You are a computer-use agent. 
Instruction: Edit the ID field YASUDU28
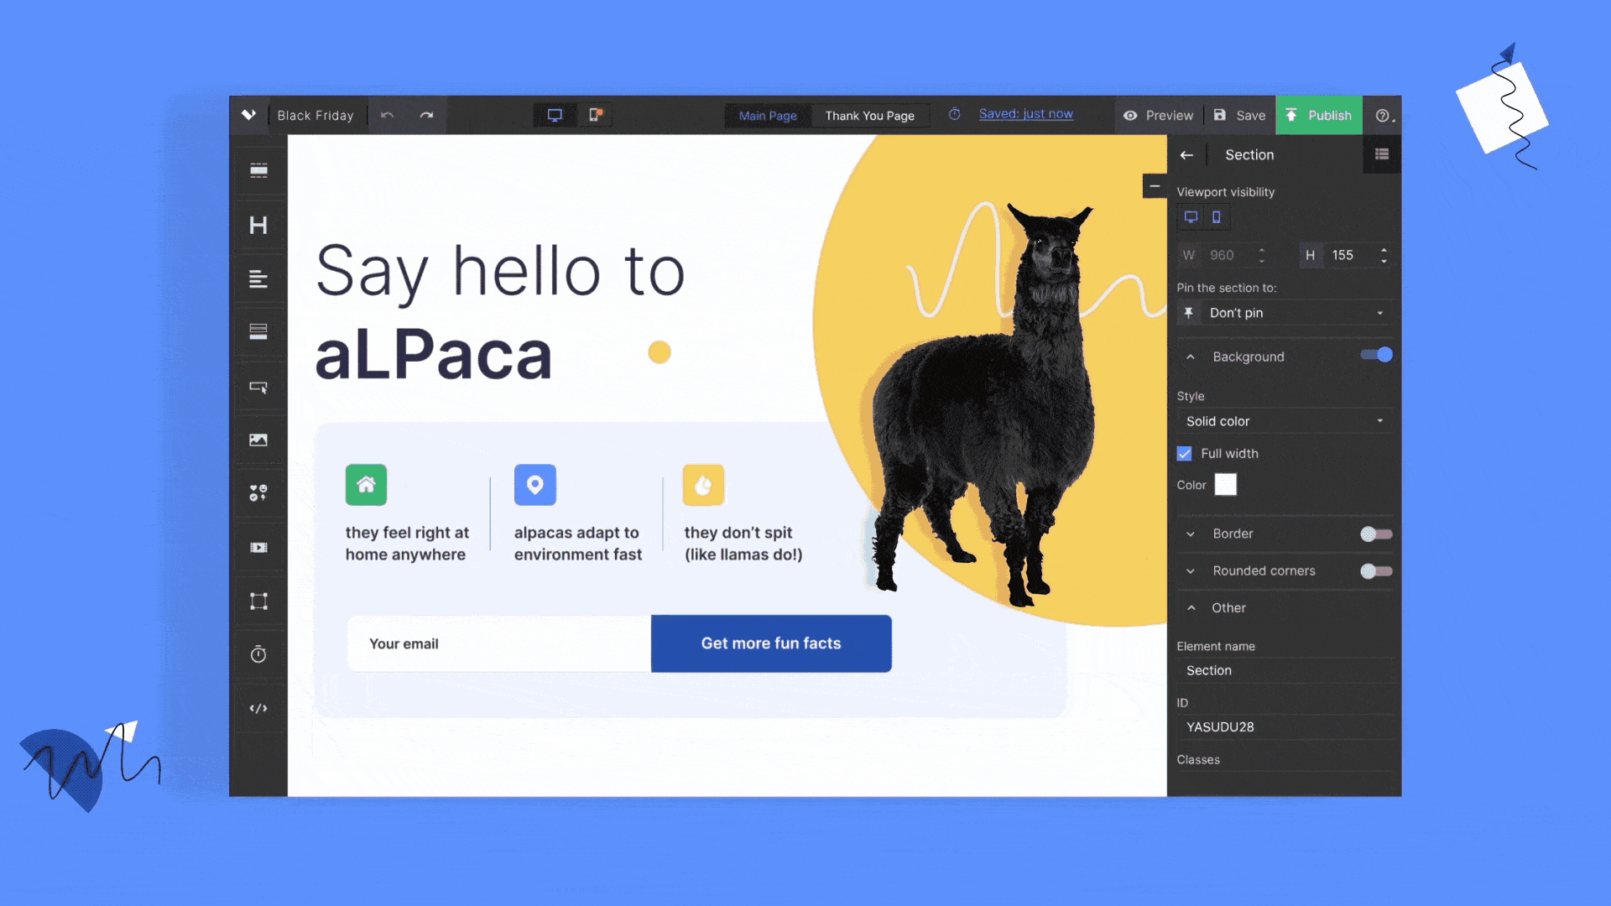click(1285, 727)
